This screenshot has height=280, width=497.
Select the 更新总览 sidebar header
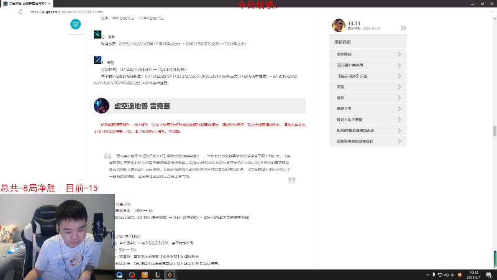tap(368, 42)
